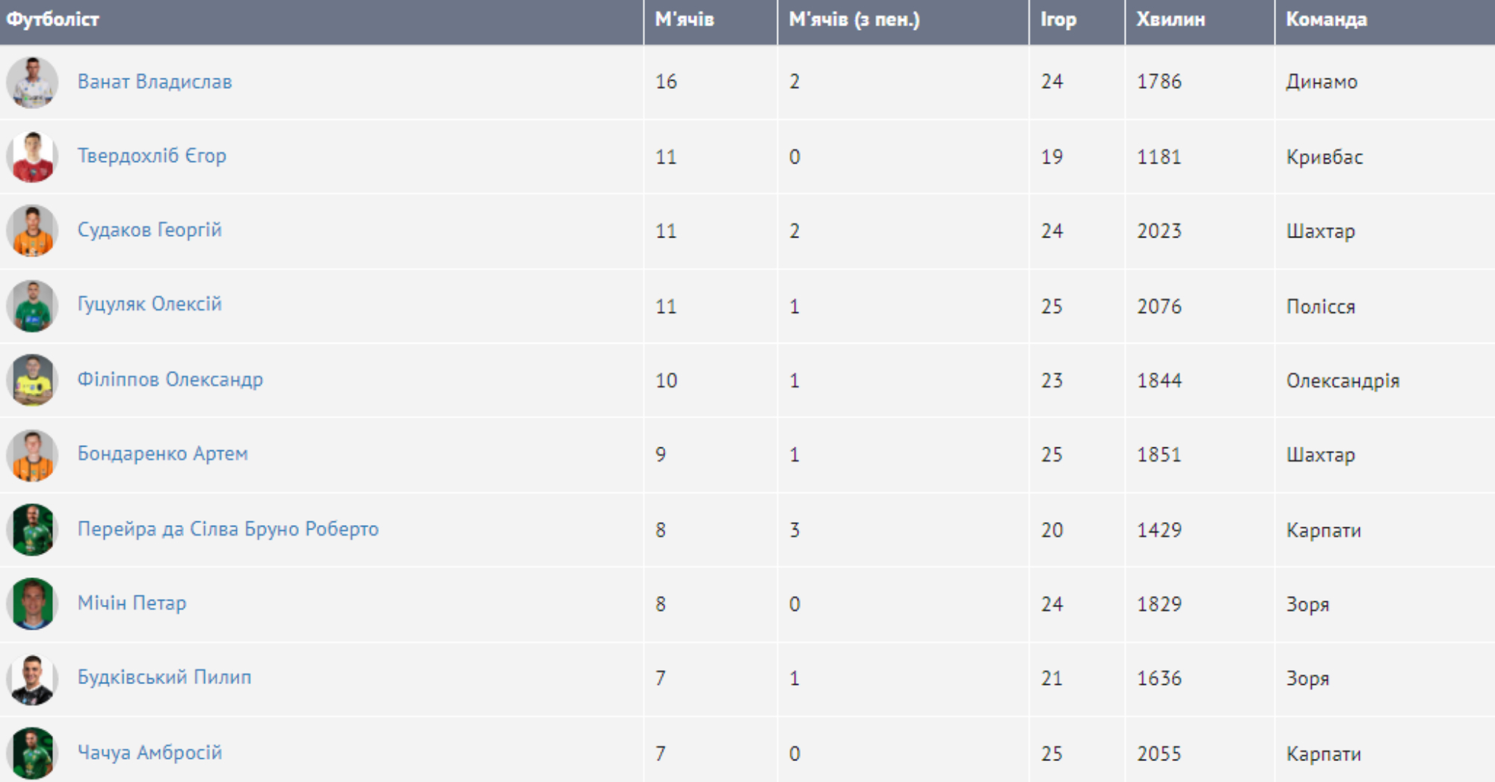Click Бондаренко Артем's avatar image
Viewport: 1495px width, 782px height.
pyautogui.click(x=32, y=455)
